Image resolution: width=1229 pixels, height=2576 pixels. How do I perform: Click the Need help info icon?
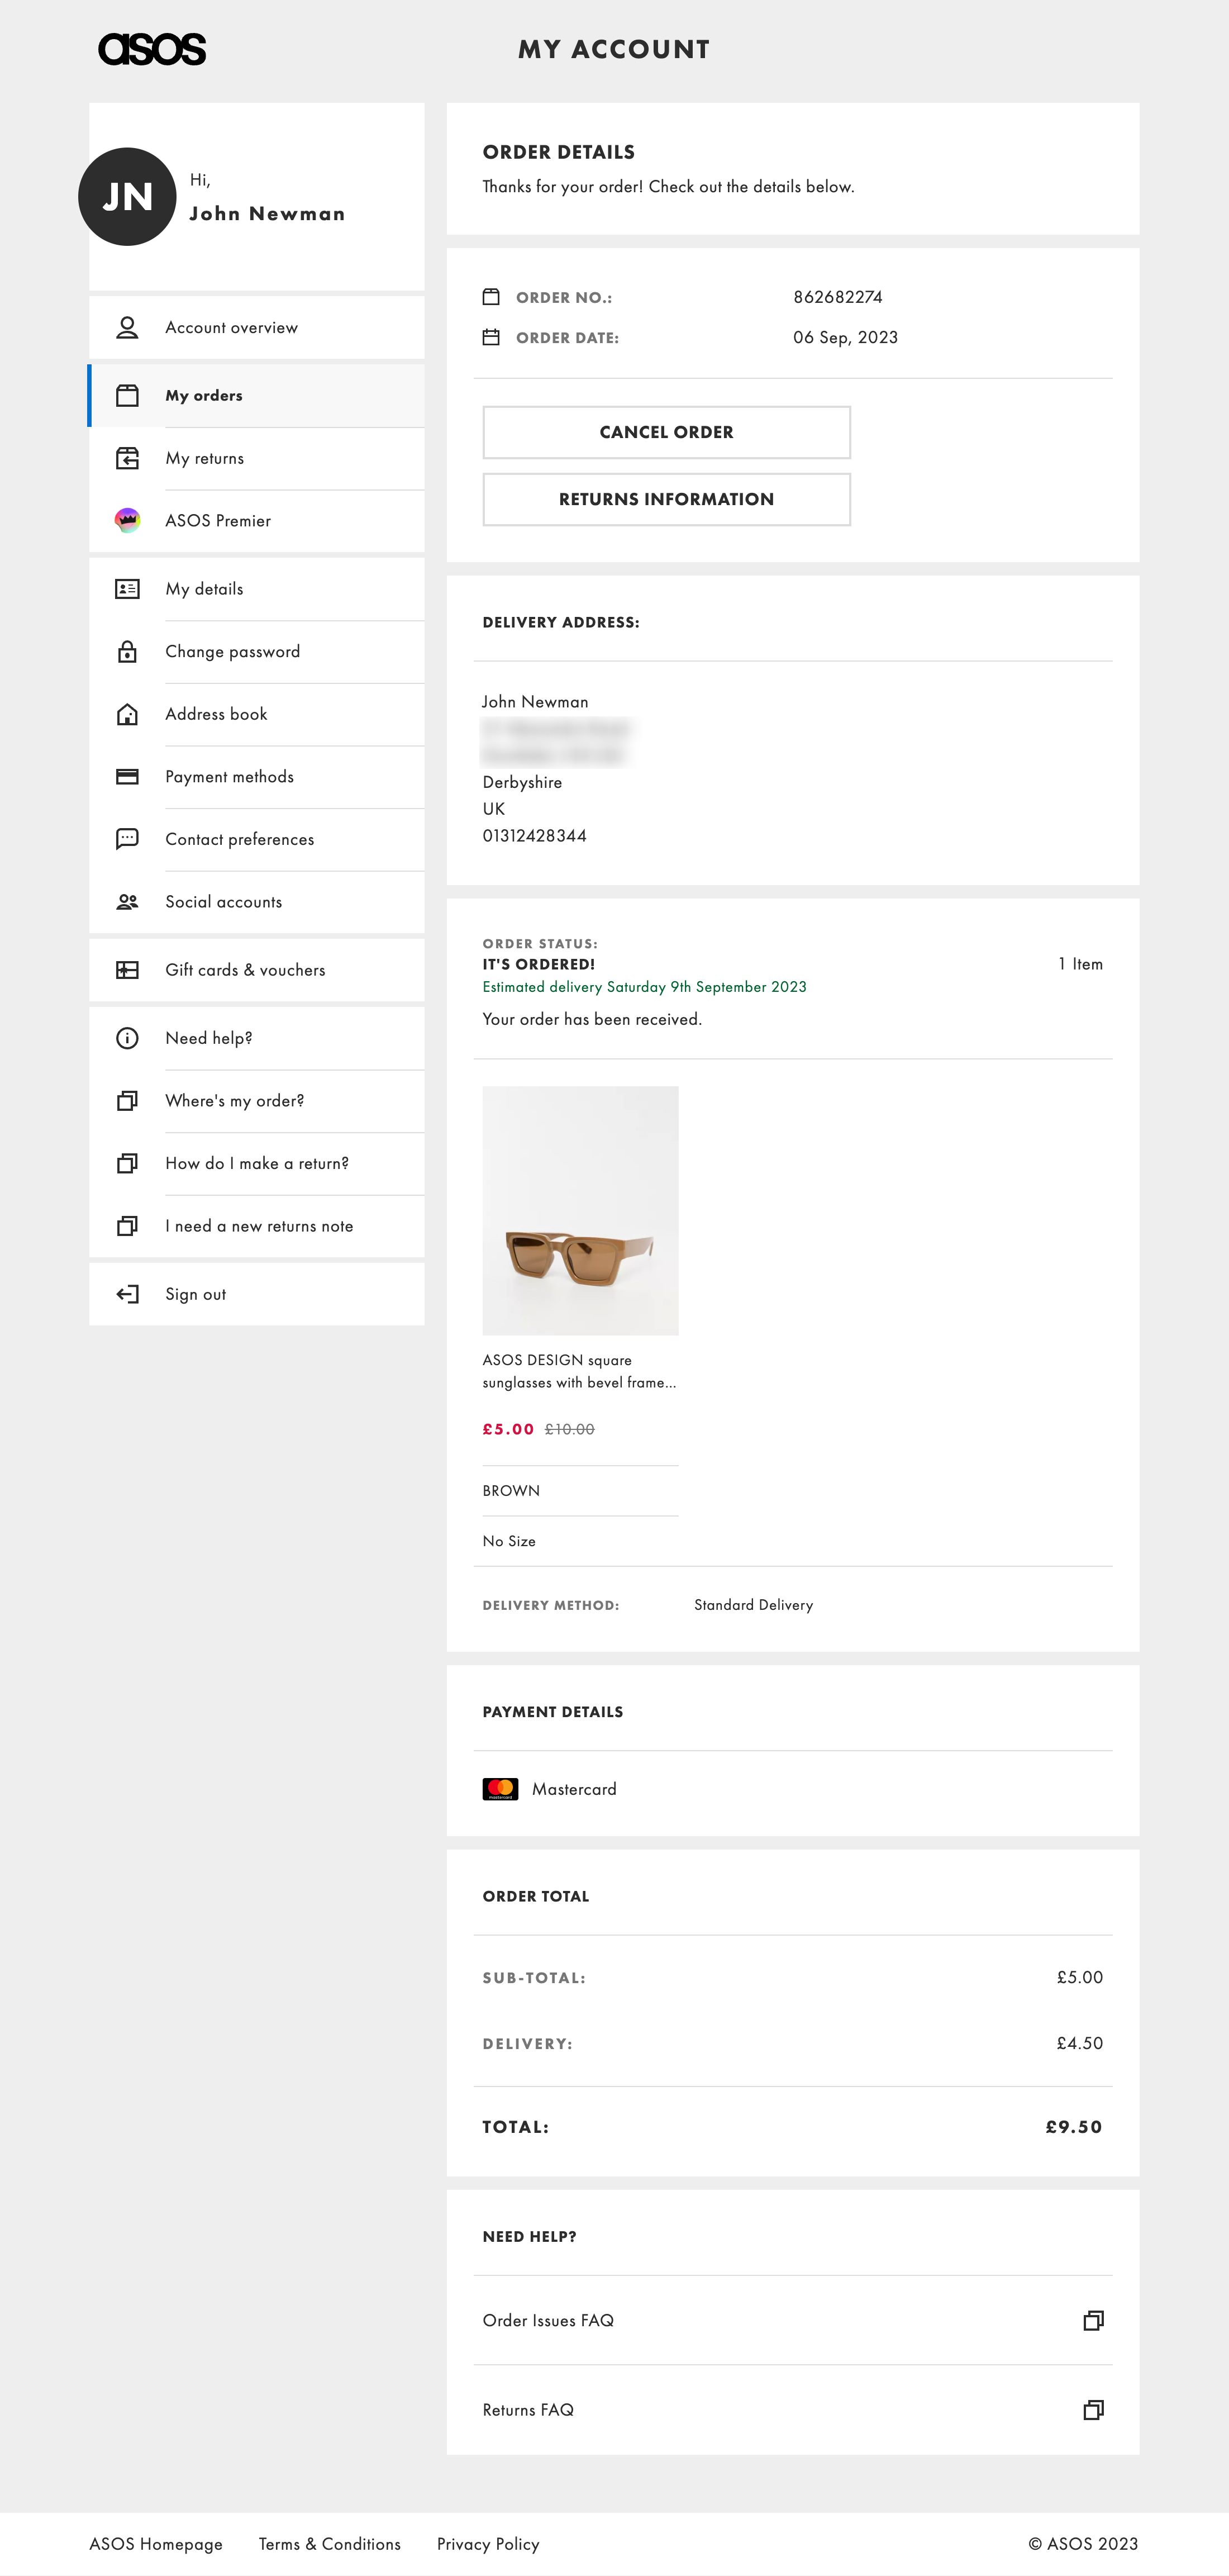127,1038
